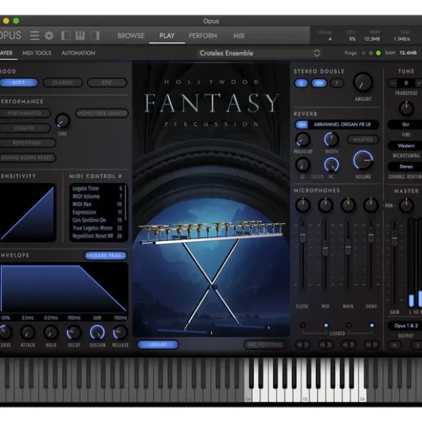Click the reverb Predelay knob
This screenshot has height=423, width=422.
click(x=303, y=140)
